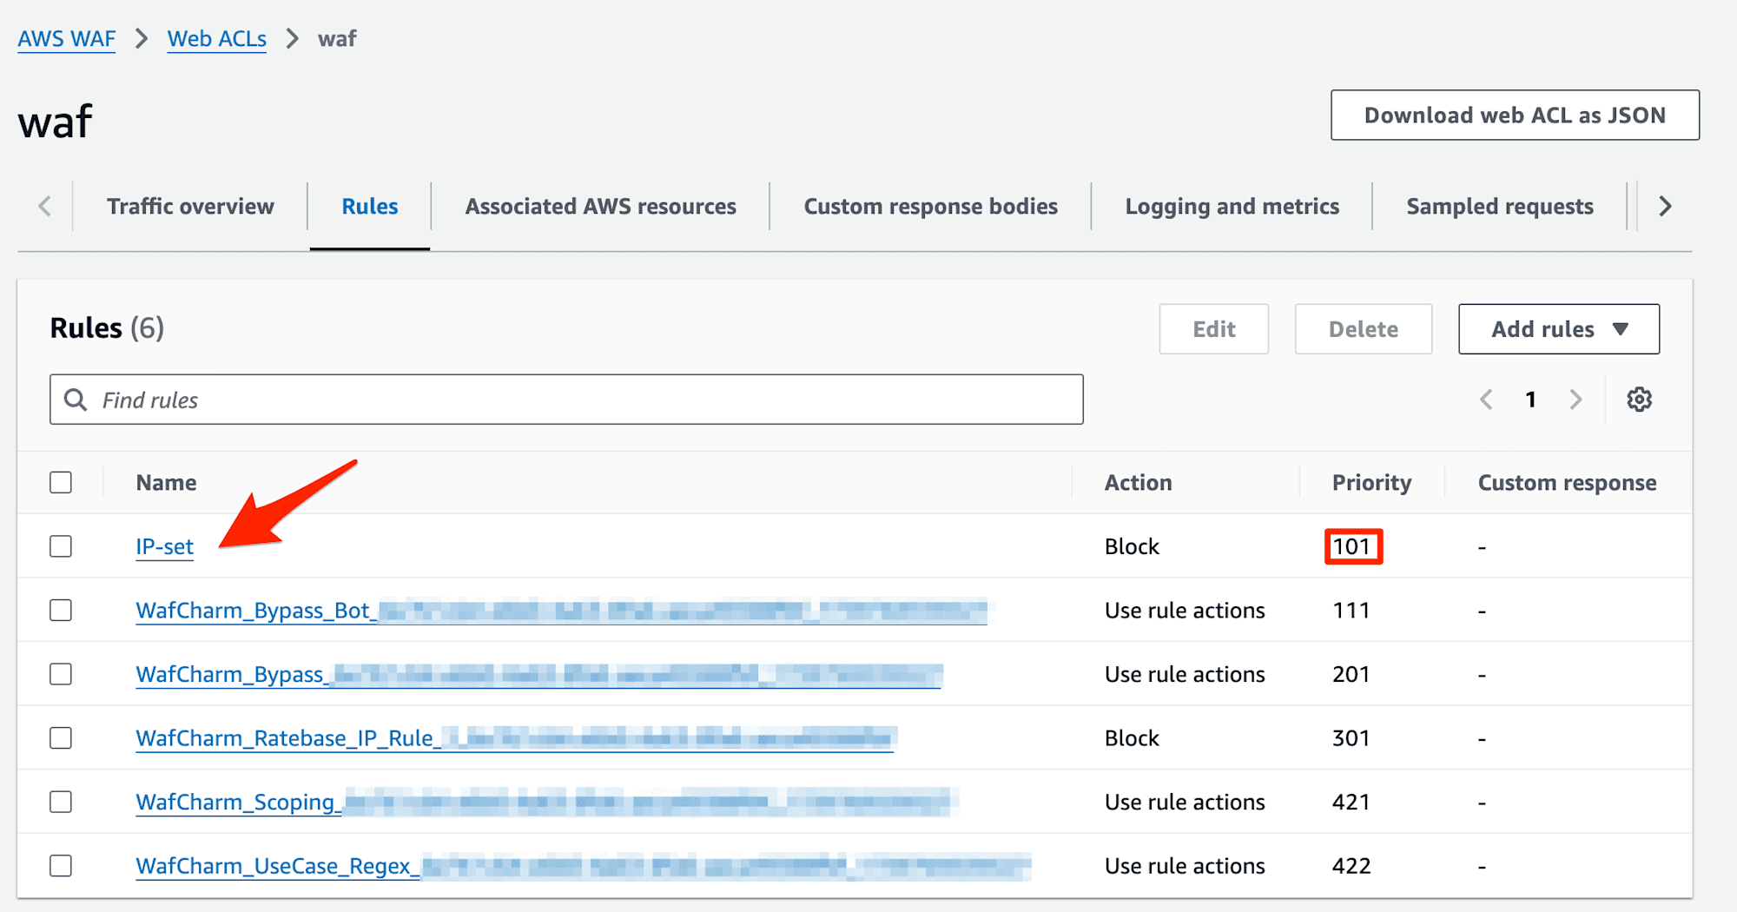1737x912 pixels.
Task: Click priority value 301
Action: (1351, 738)
